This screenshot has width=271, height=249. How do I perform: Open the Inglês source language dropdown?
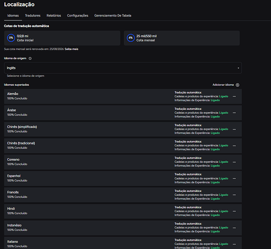[x=123, y=68]
